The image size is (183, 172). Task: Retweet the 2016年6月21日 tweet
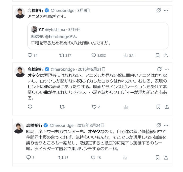pos(62,107)
